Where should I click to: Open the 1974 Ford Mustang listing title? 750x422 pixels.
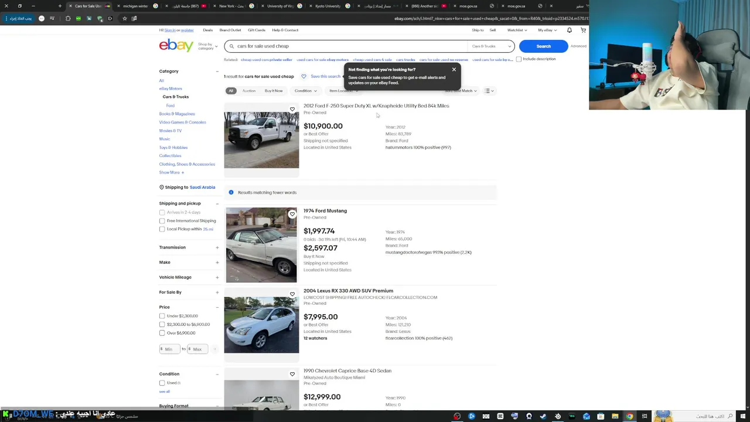point(325,211)
